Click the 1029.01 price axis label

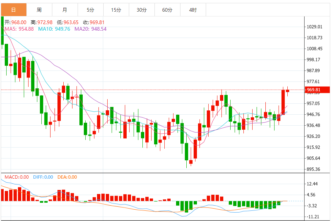point(314,27)
